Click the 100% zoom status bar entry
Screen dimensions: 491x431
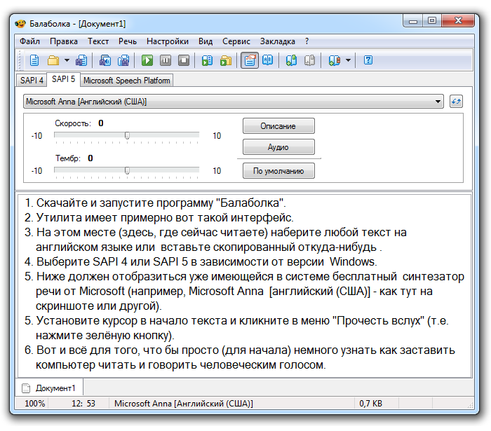35,404
